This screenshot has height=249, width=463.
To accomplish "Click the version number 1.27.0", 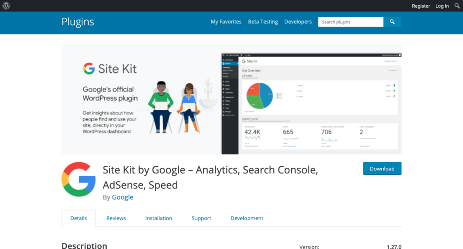I will point(394,247).
